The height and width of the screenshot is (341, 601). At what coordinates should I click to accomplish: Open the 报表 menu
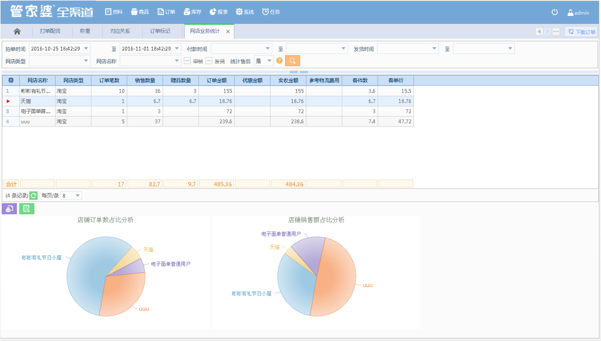coord(219,12)
